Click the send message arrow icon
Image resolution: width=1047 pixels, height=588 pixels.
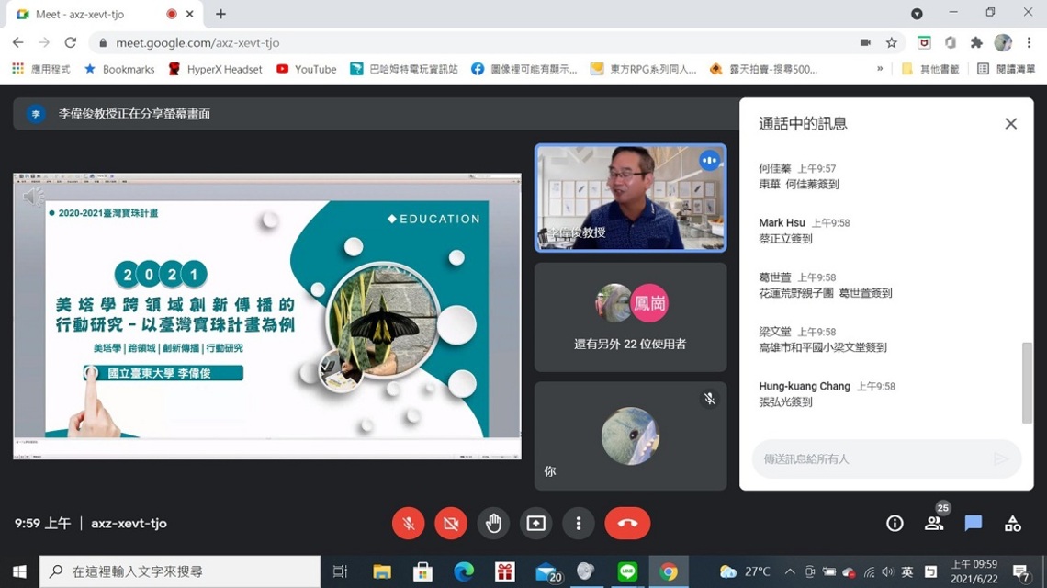[x=1000, y=459]
